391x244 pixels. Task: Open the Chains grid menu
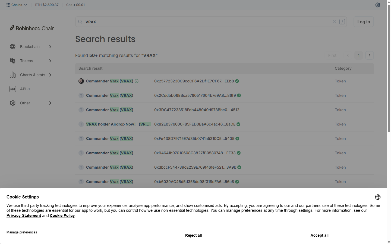pos(17,5)
